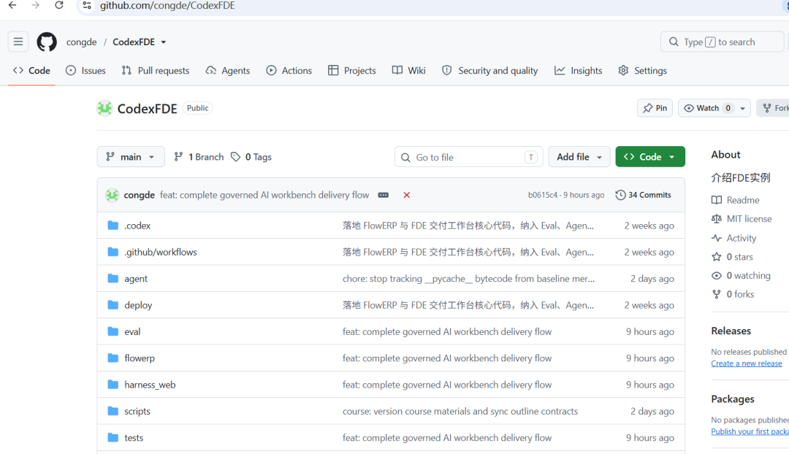The width and height of the screenshot is (789, 454).
Task: Click congde author name in commit bar
Action: (x=140, y=195)
